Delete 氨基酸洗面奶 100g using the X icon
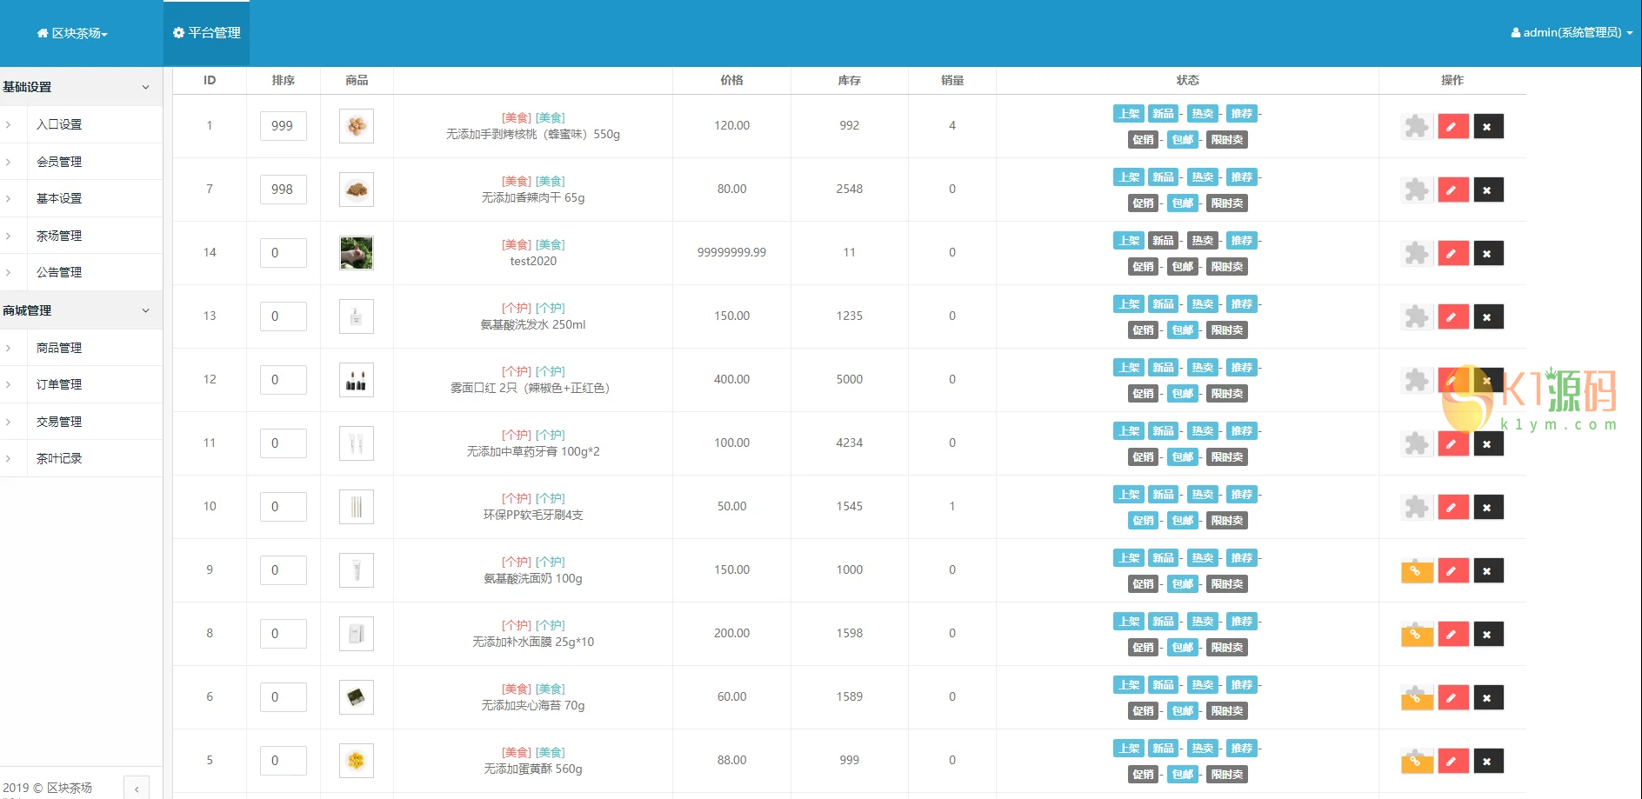The width and height of the screenshot is (1642, 799). pos(1488,570)
